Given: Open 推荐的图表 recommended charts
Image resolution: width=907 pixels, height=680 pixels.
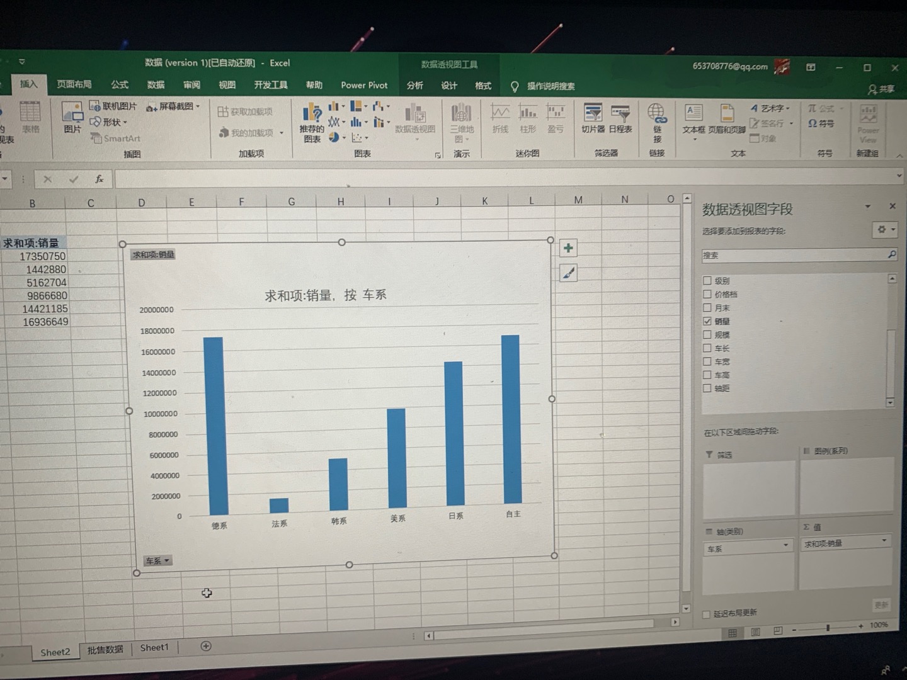Looking at the screenshot, I should coord(312,123).
